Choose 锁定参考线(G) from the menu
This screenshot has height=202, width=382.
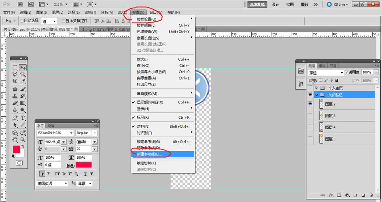pyautogui.click(x=163, y=141)
